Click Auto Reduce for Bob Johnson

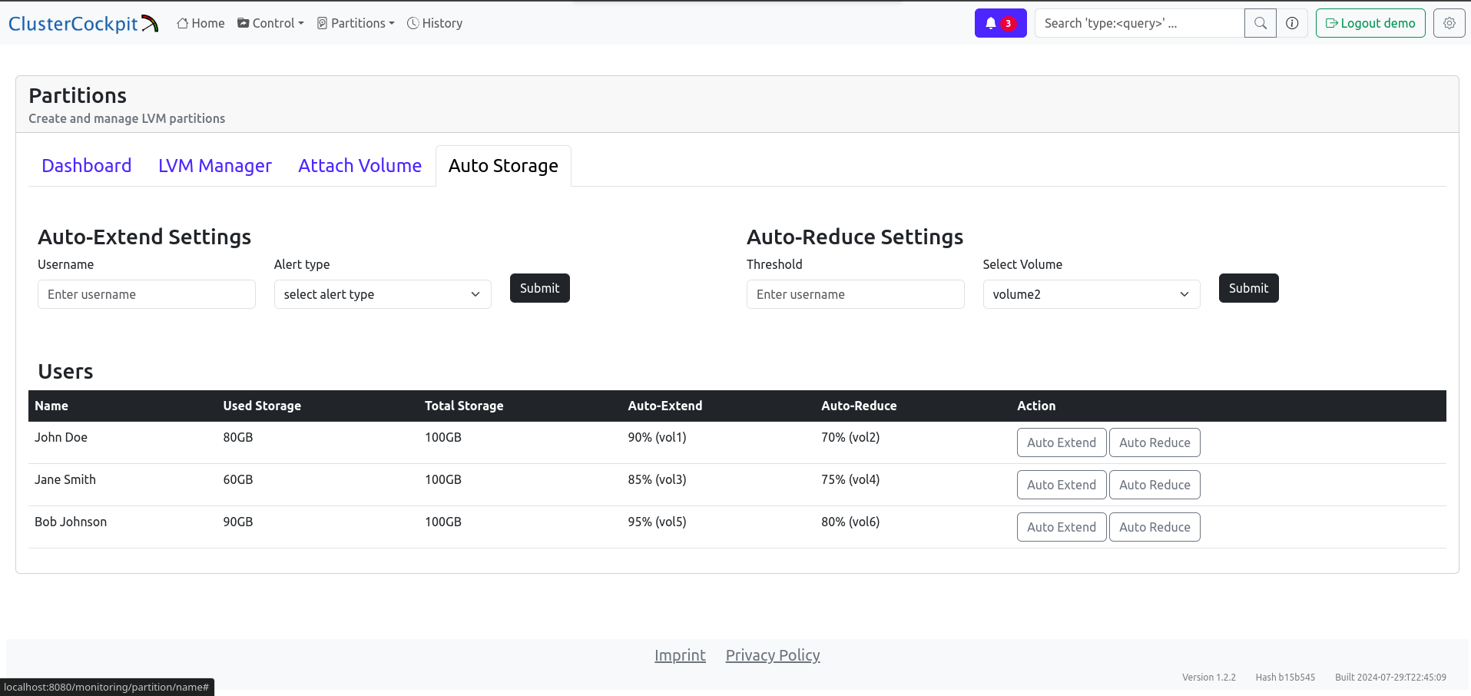pos(1154,527)
